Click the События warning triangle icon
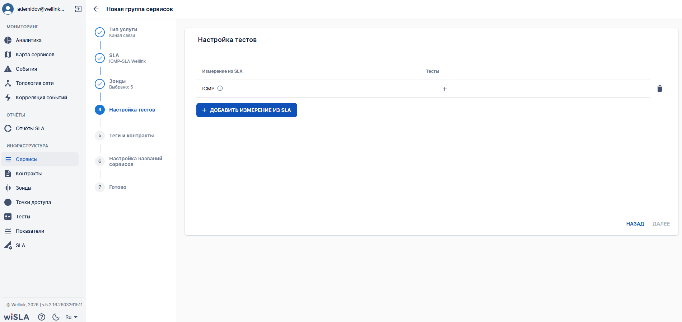Image resolution: width=682 pixels, height=322 pixels. point(8,69)
